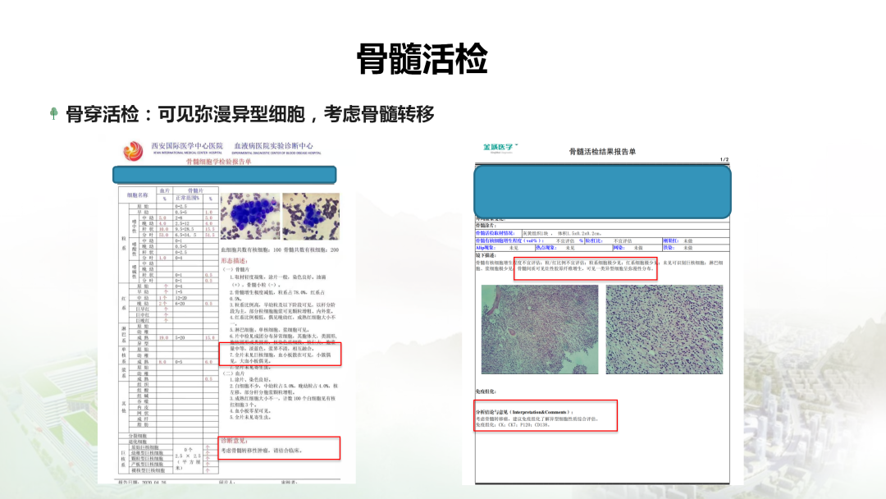This screenshot has width=886, height=499.
Task: Click the right biopsy histology image
Action: tap(664, 329)
